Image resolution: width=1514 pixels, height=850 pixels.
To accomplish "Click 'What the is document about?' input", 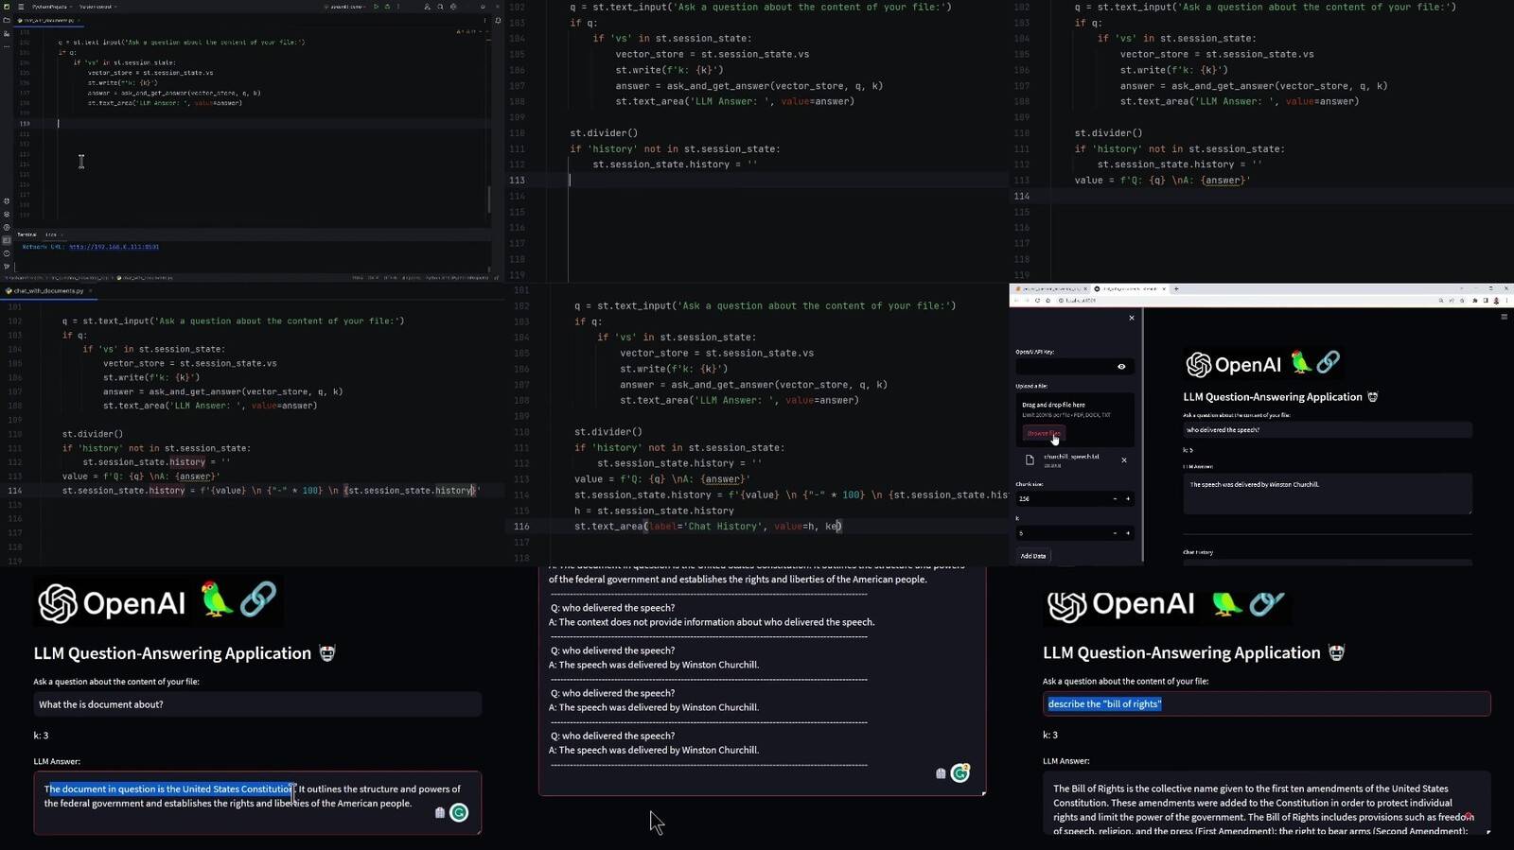I will click(x=257, y=704).
